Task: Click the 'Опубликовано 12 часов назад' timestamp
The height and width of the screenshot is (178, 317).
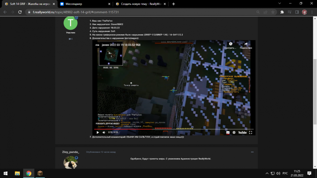Action: [101, 152]
